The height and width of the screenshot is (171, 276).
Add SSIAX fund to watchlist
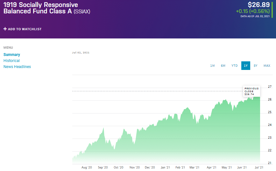[23, 29]
